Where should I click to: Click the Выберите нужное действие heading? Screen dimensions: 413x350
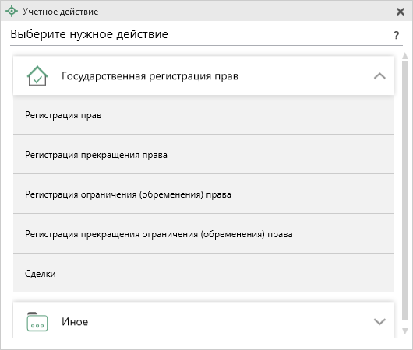click(x=89, y=34)
